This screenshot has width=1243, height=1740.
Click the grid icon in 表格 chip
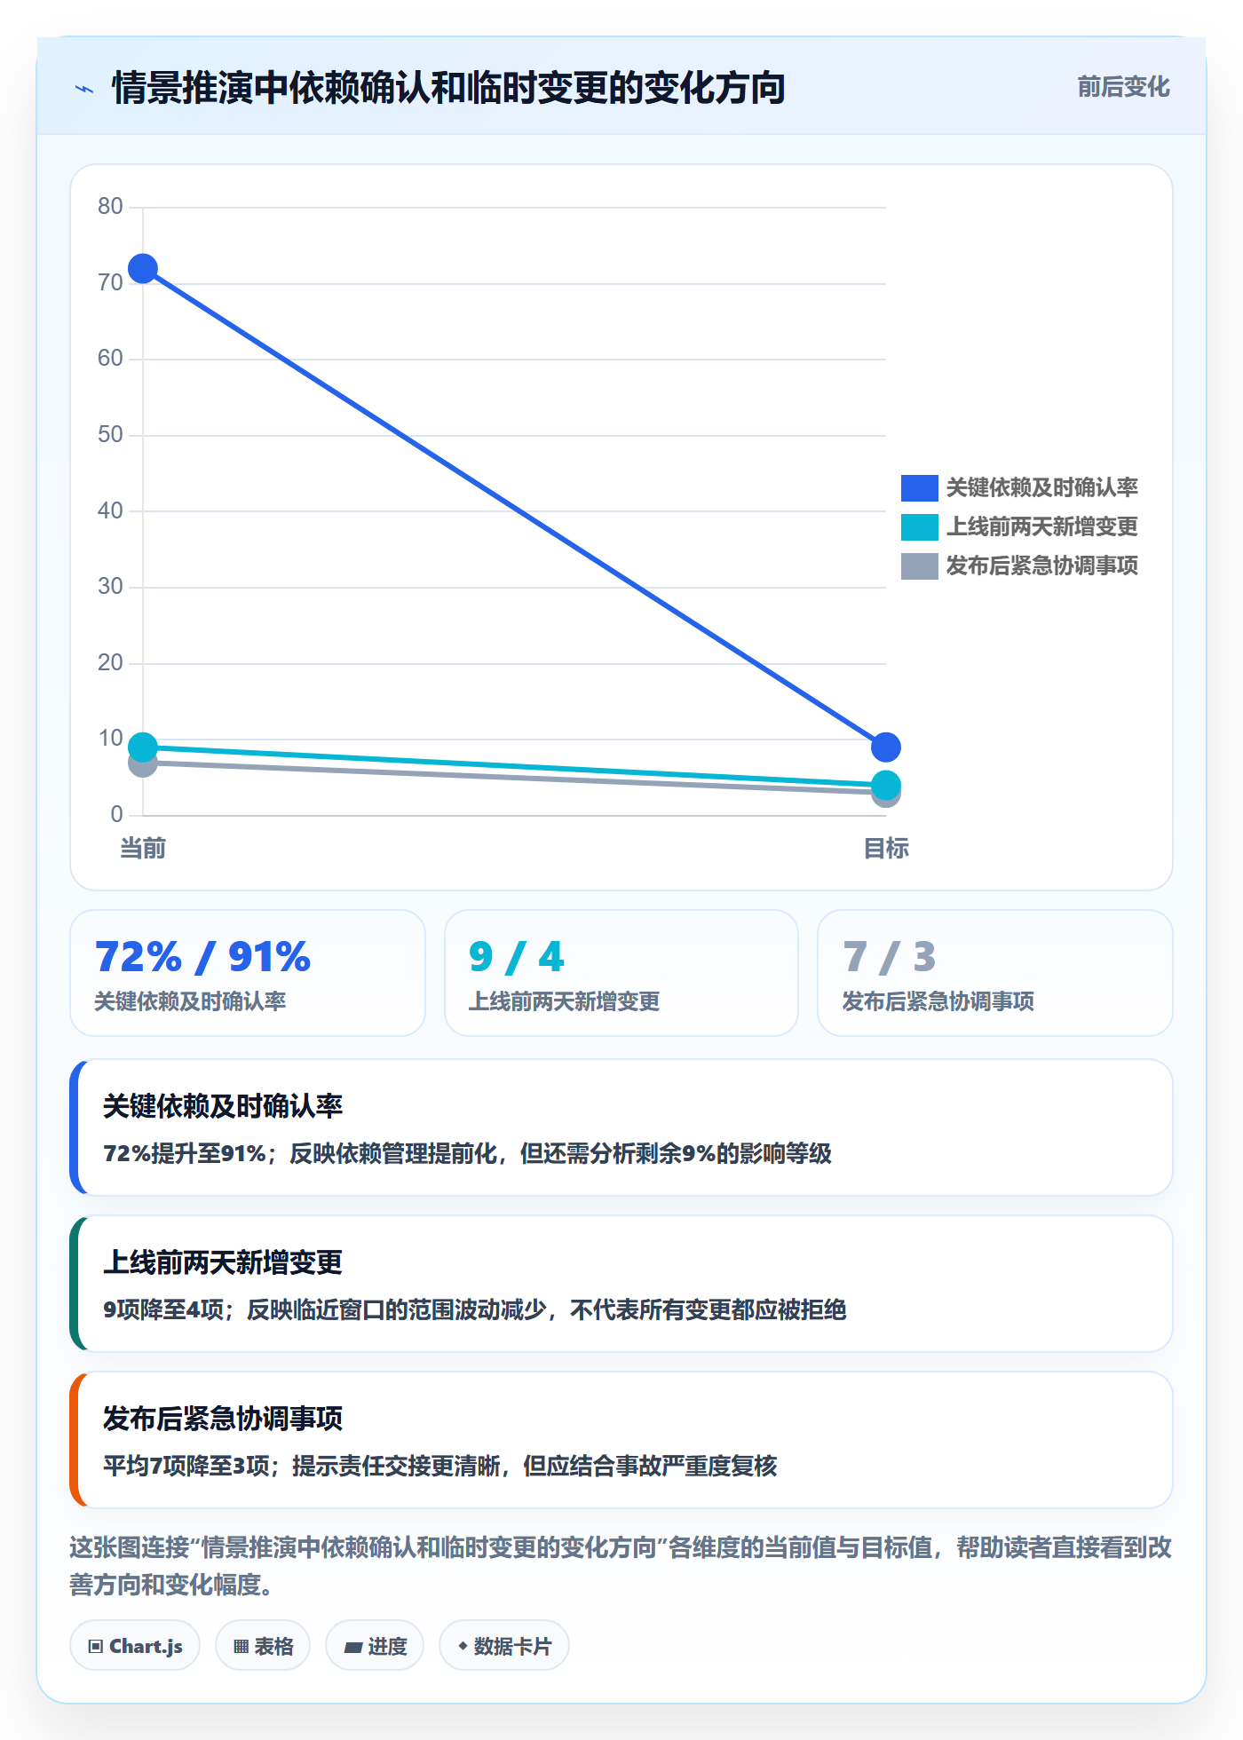point(241,1647)
